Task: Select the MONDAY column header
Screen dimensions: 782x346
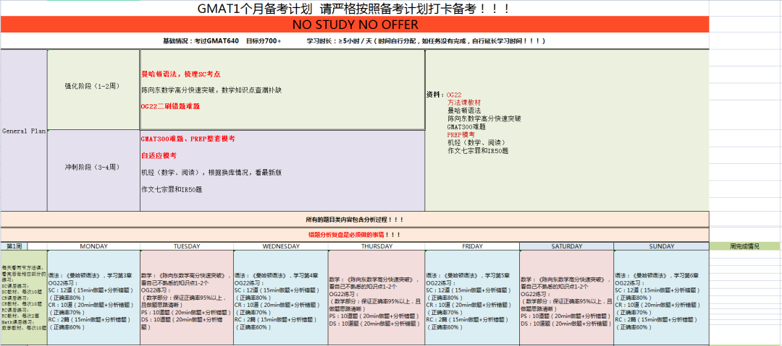Action: pyautogui.click(x=93, y=246)
